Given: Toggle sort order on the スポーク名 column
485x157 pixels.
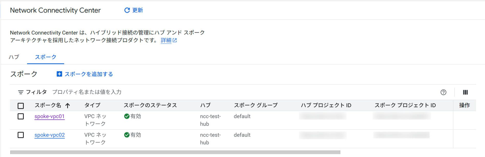Looking at the screenshot, I should tap(68, 105).
